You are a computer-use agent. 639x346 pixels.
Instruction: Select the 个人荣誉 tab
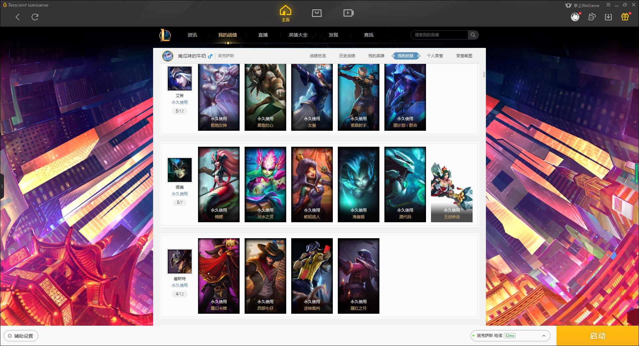tap(435, 56)
